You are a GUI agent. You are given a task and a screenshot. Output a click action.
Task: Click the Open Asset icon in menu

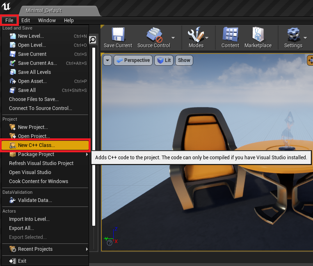[x=13, y=81]
